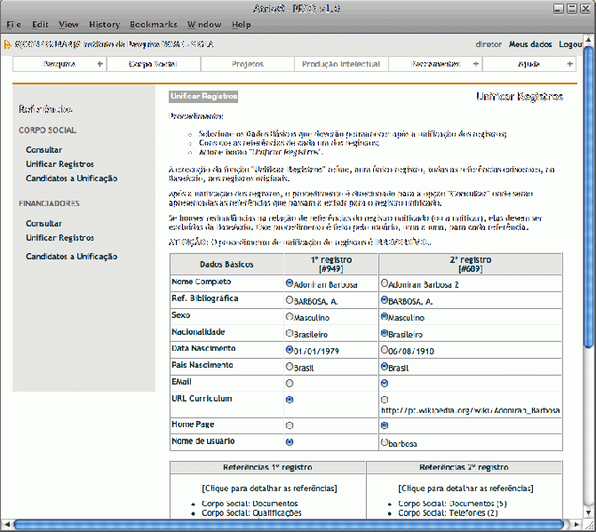The height and width of the screenshot is (532, 596).
Task: Choose Masculino in the 1º registro column
Action: click(x=290, y=316)
